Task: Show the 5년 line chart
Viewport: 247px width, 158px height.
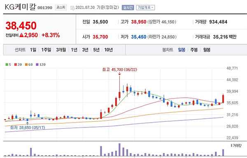Action: (96, 50)
